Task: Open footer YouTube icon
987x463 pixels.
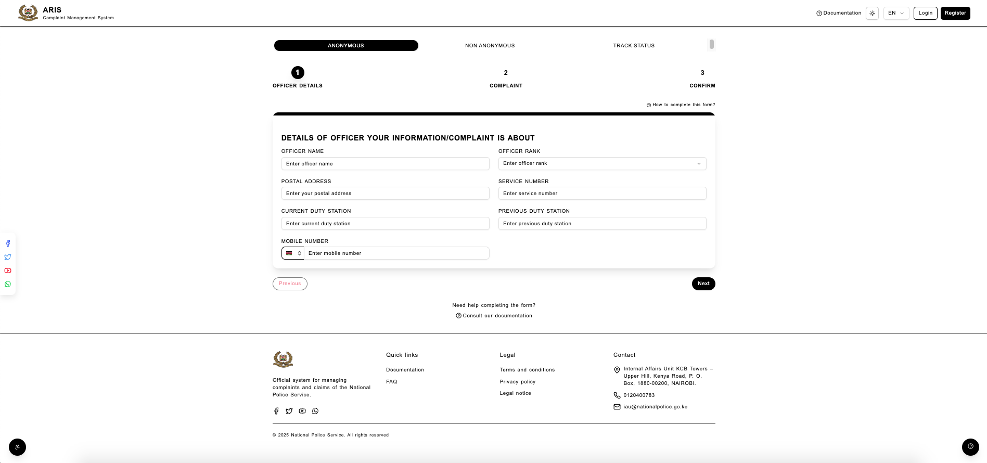Action: pos(302,411)
